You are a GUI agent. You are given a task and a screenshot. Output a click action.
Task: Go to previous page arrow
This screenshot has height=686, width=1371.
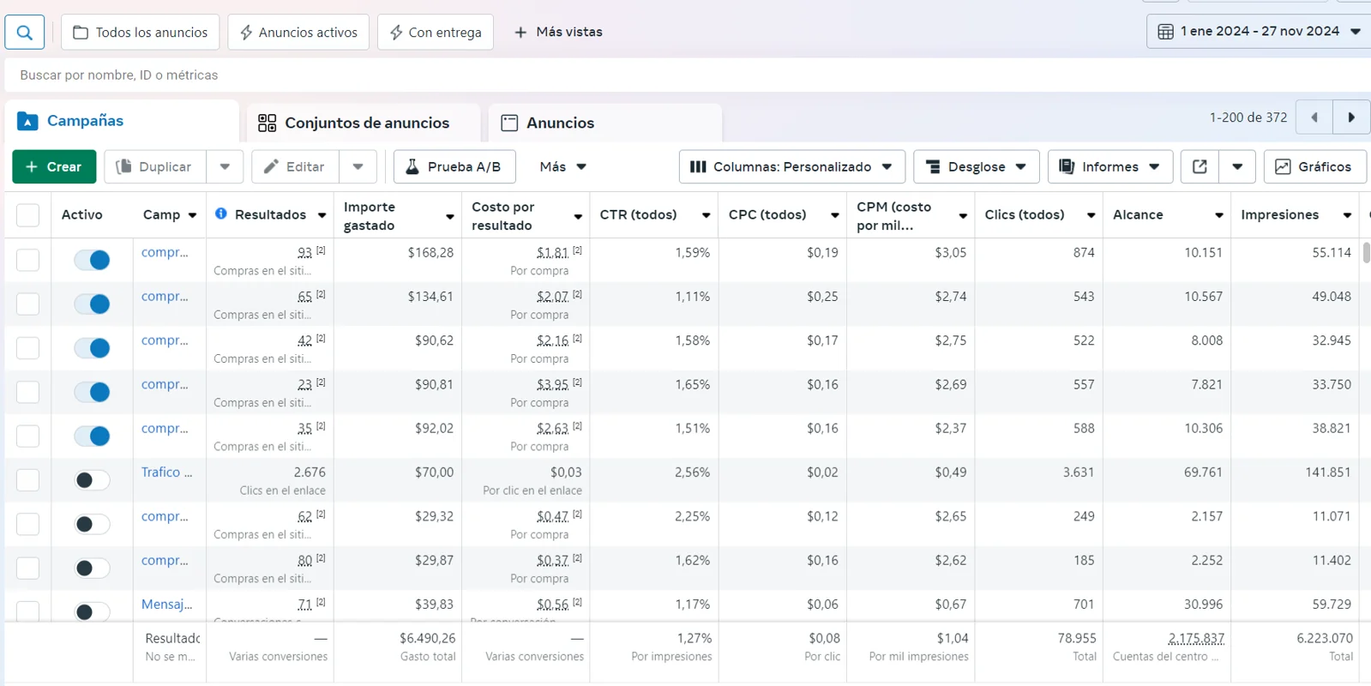pos(1314,117)
